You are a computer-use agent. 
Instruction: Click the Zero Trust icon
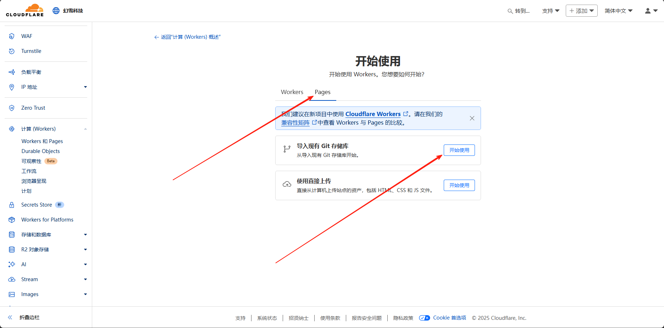tap(12, 108)
